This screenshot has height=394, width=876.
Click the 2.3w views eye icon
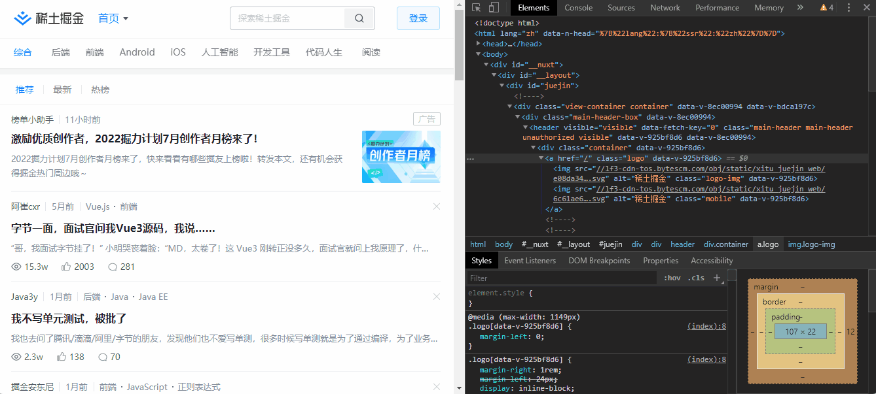tap(16, 357)
